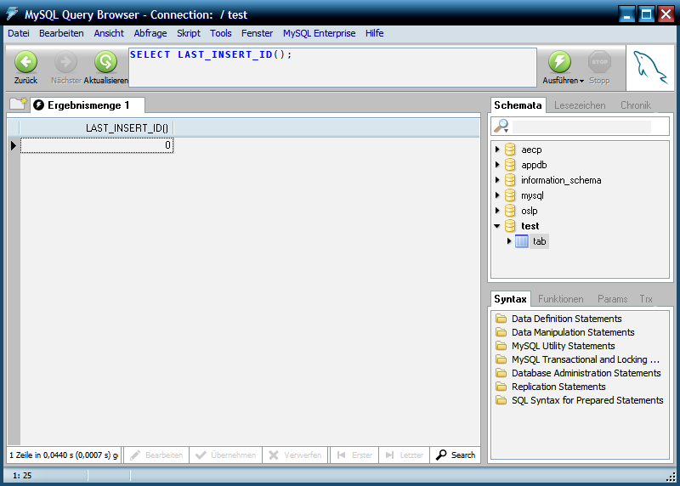The height and width of the screenshot is (486, 680).
Task: Click the tab table icon
Action: [522, 241]
